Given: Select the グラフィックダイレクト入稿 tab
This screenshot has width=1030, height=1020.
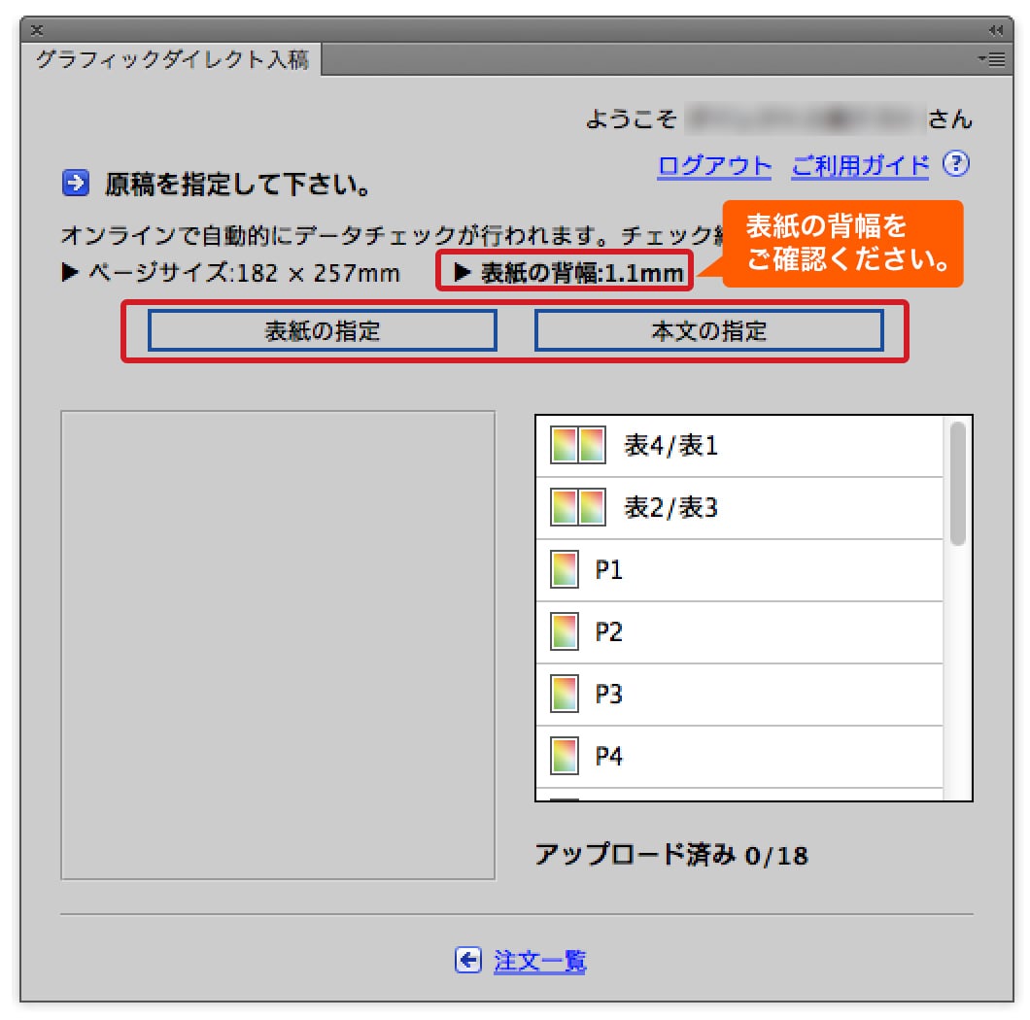Looking at the screenshot, I should tap(172, 60).
